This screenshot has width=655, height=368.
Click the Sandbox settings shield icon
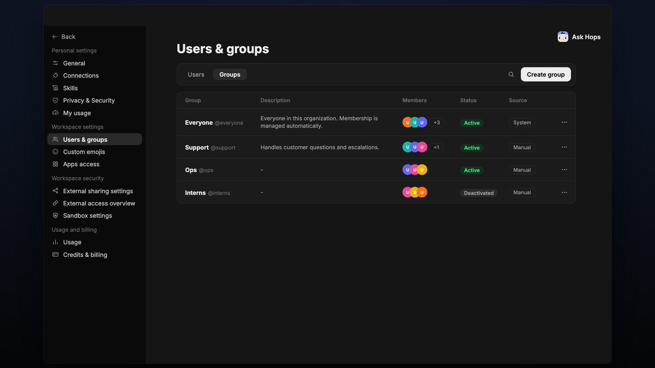[55, 215]
